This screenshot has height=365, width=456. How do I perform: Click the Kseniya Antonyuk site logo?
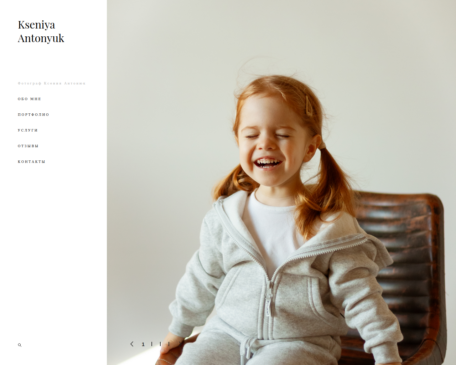tap(41, 31)
